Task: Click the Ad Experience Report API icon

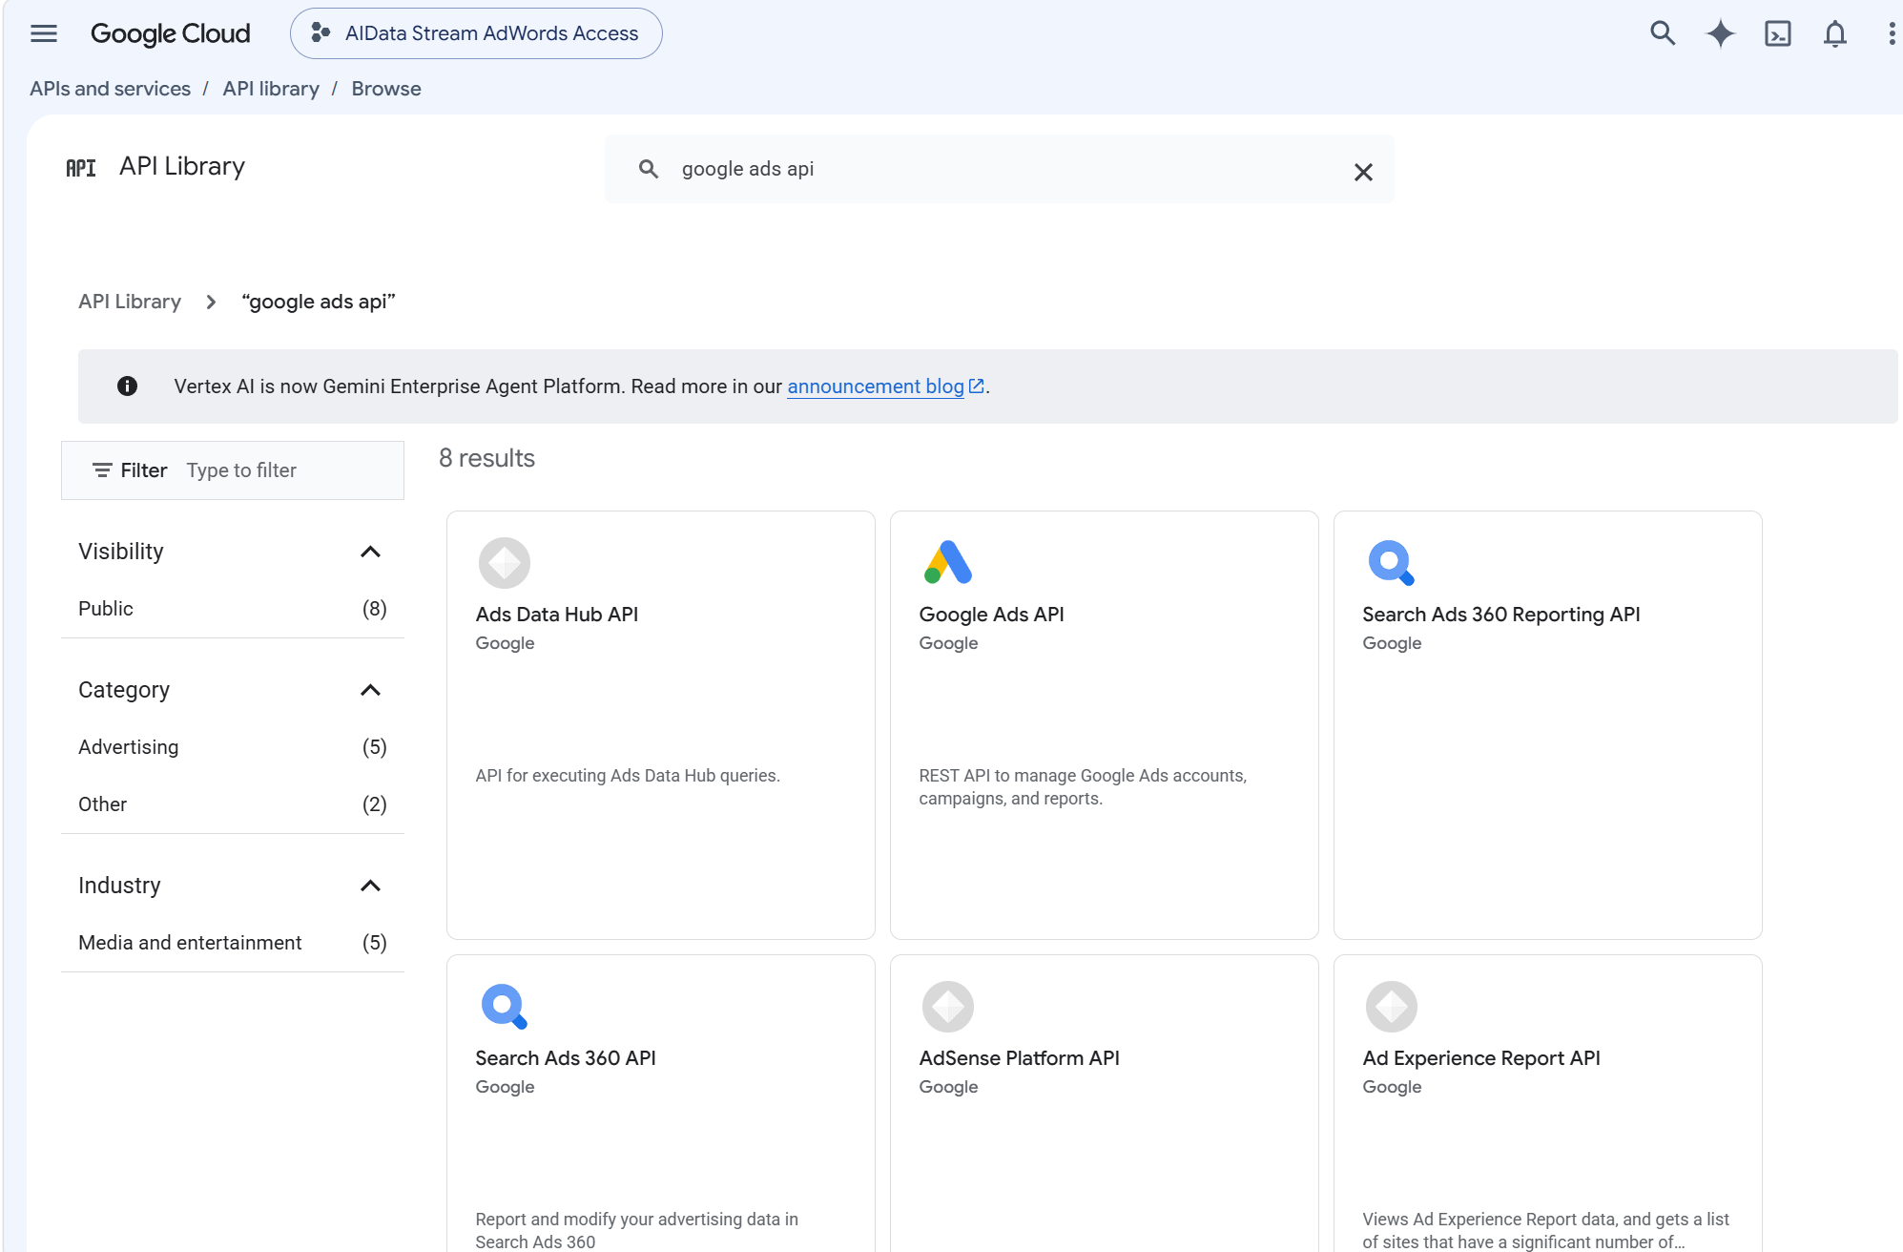Action: pos(1392,1007)
